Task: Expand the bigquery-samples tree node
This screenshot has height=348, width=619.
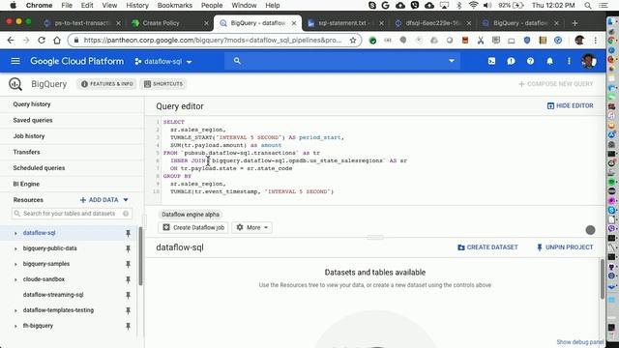Action: coord(15,264)
